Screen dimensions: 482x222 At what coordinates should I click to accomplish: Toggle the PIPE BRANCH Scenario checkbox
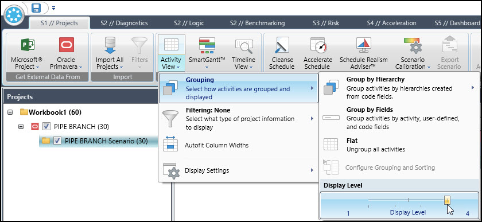point(57,141)
